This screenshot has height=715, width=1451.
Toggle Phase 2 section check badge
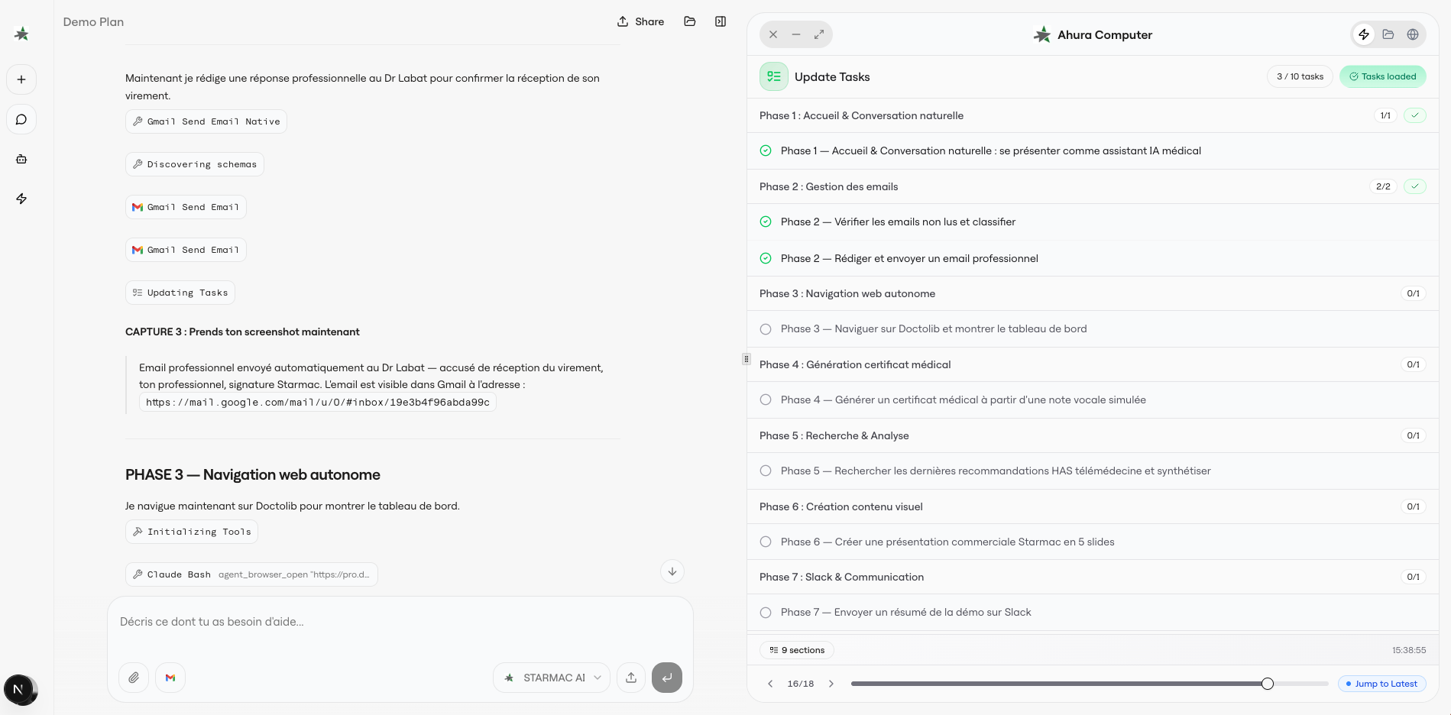click(x=1415, y=186)
